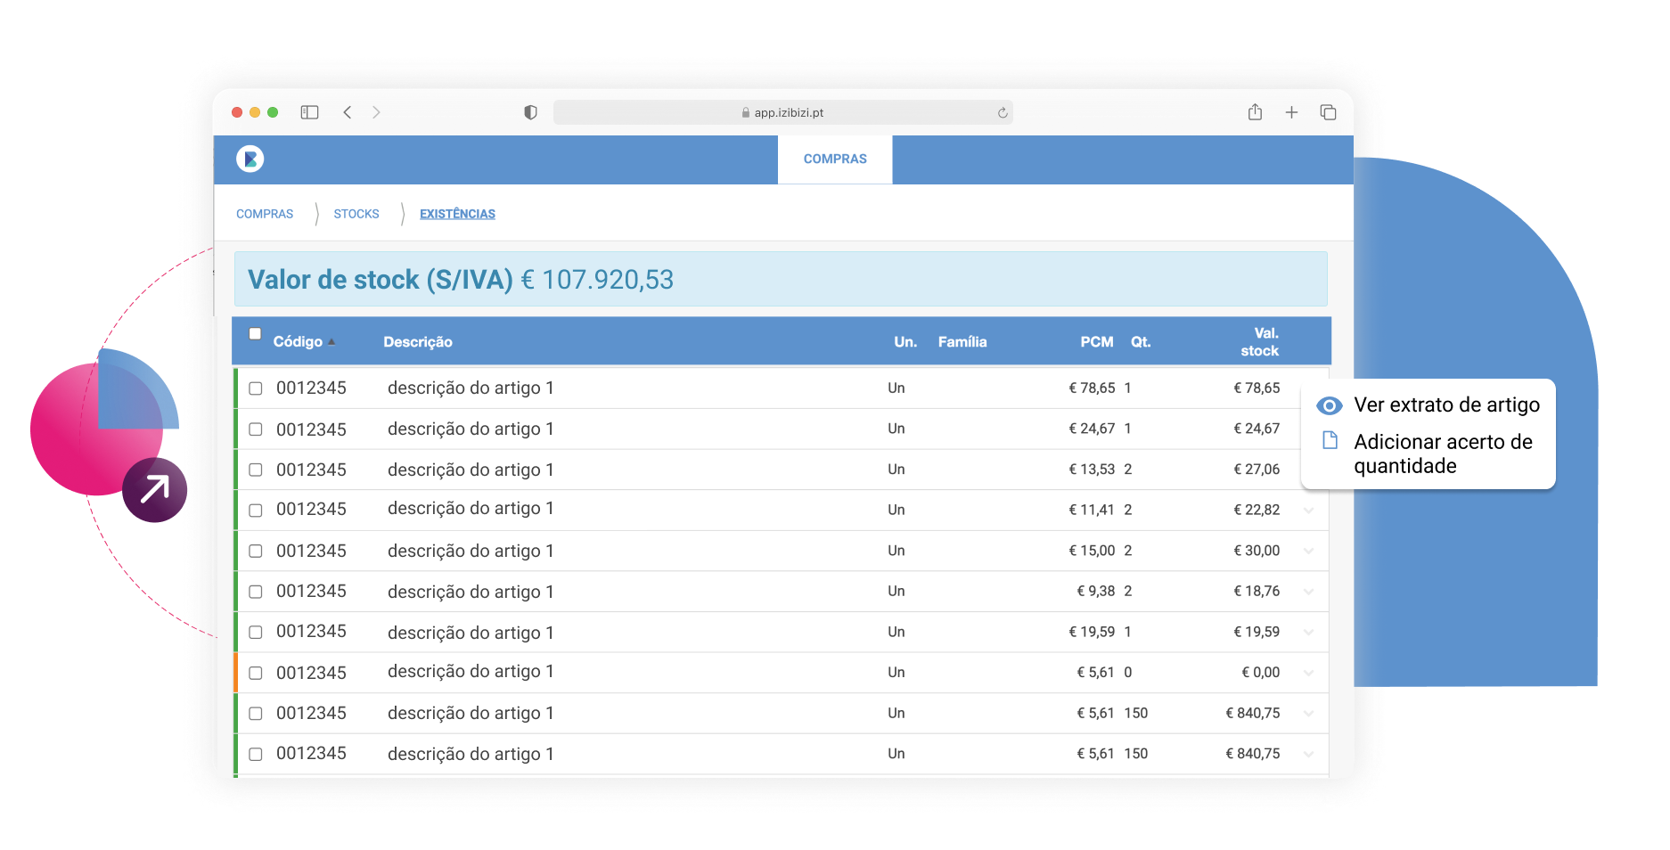Open the browser share icon
Screen dimensions: 1670x850
(1255, 112)
